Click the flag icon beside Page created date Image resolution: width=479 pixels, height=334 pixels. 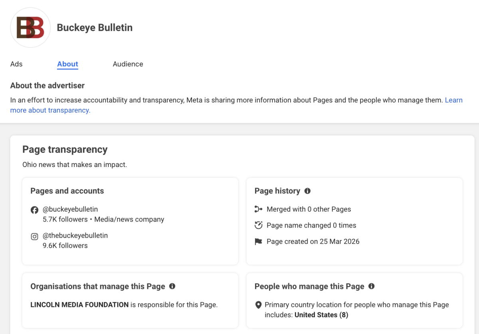click(x=258, y=242)
